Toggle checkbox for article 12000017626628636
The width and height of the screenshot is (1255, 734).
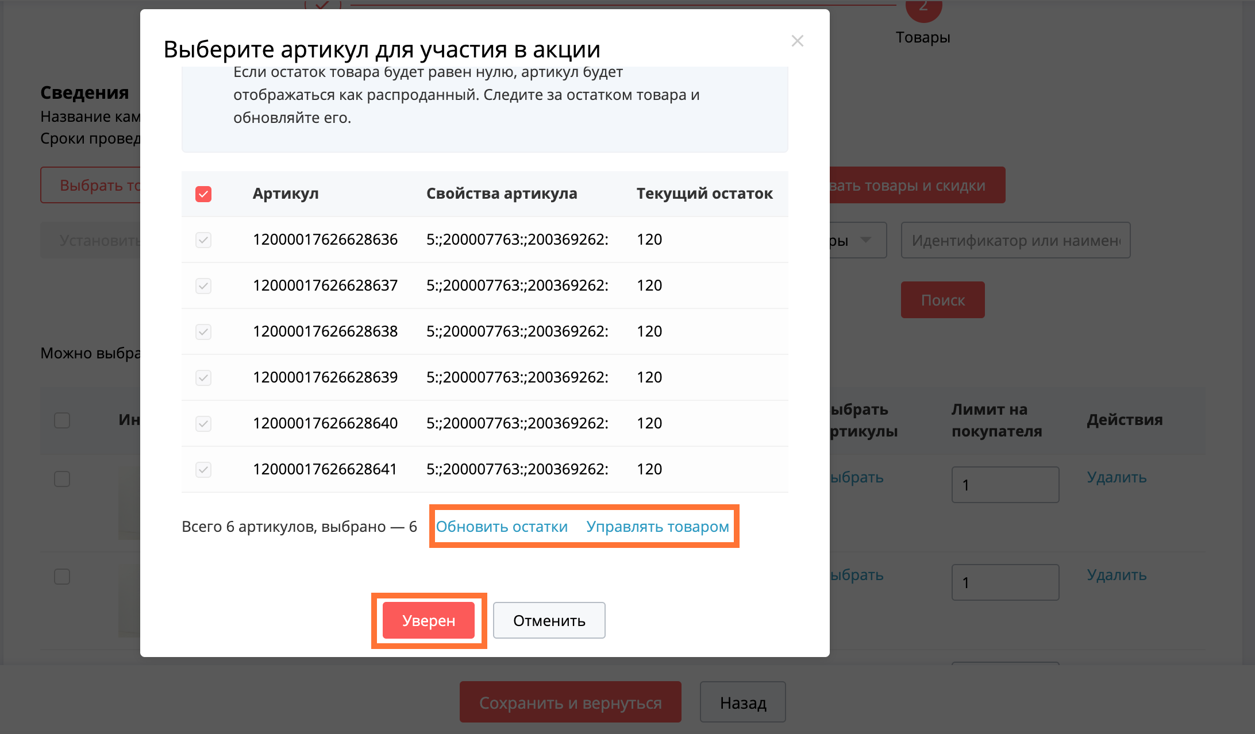[x=203, y=240]
